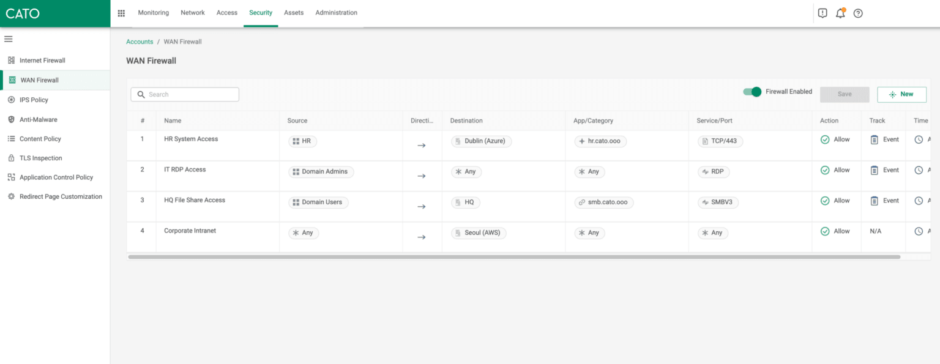Click Allow action on HR System Access rule
This screenshot has width=940, height=364.
click(x=835, y=139)
